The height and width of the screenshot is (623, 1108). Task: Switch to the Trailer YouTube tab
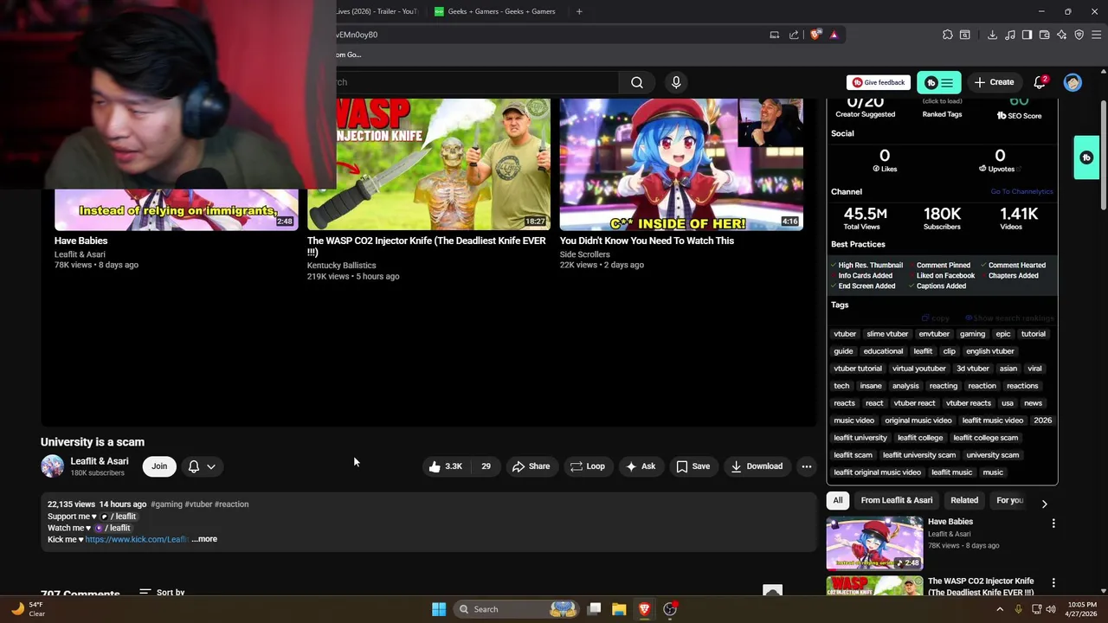point(377,11)
